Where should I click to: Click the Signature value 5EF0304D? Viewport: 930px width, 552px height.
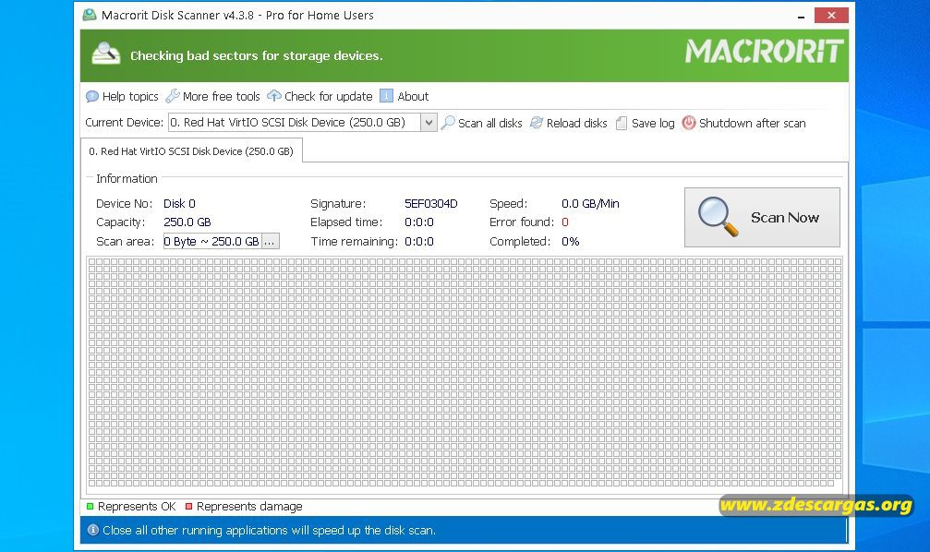tap(431, 204)
